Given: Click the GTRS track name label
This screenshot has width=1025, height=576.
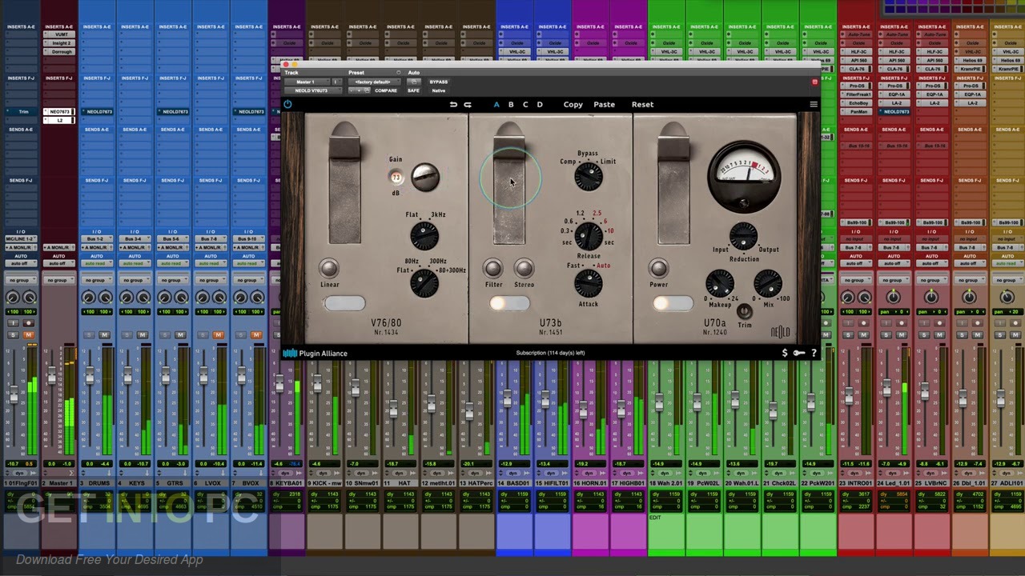Looking at the screenshot, I should (171, 482).
